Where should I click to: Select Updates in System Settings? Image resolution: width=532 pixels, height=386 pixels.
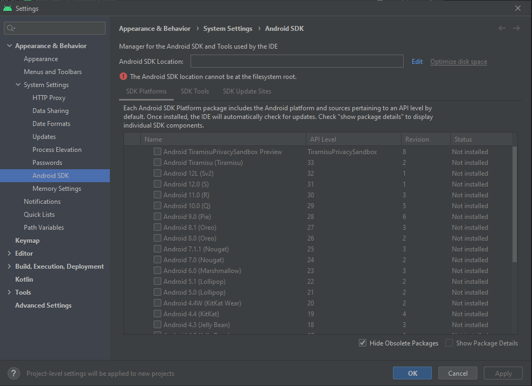44,137
